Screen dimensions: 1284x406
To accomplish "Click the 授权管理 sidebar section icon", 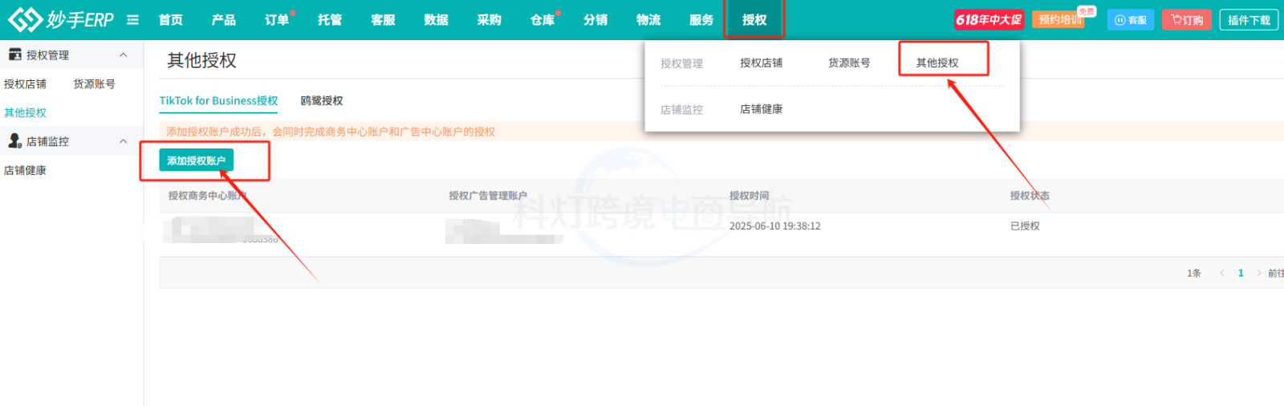I will pos(14,55).
